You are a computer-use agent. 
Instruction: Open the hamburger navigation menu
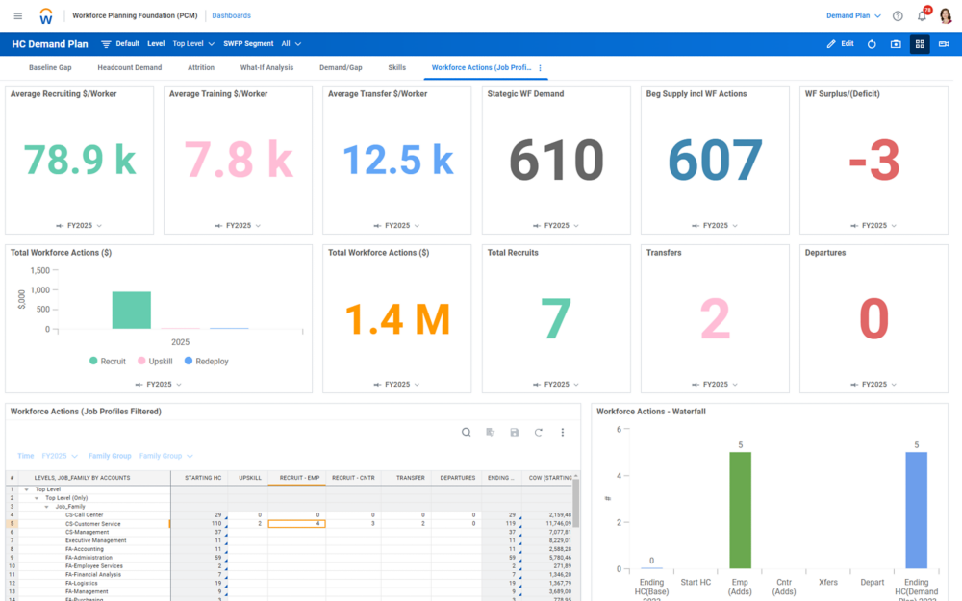coord(17,16)
